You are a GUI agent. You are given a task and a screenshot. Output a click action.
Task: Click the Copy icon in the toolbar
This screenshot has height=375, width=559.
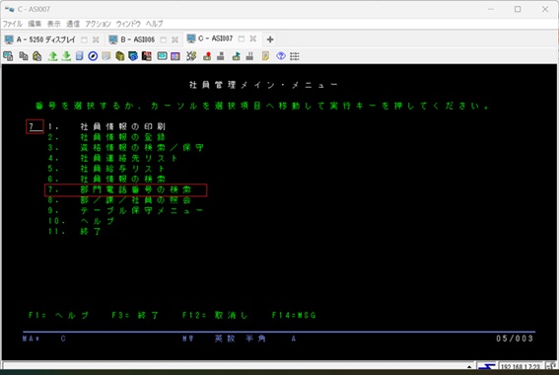(24, 56)
